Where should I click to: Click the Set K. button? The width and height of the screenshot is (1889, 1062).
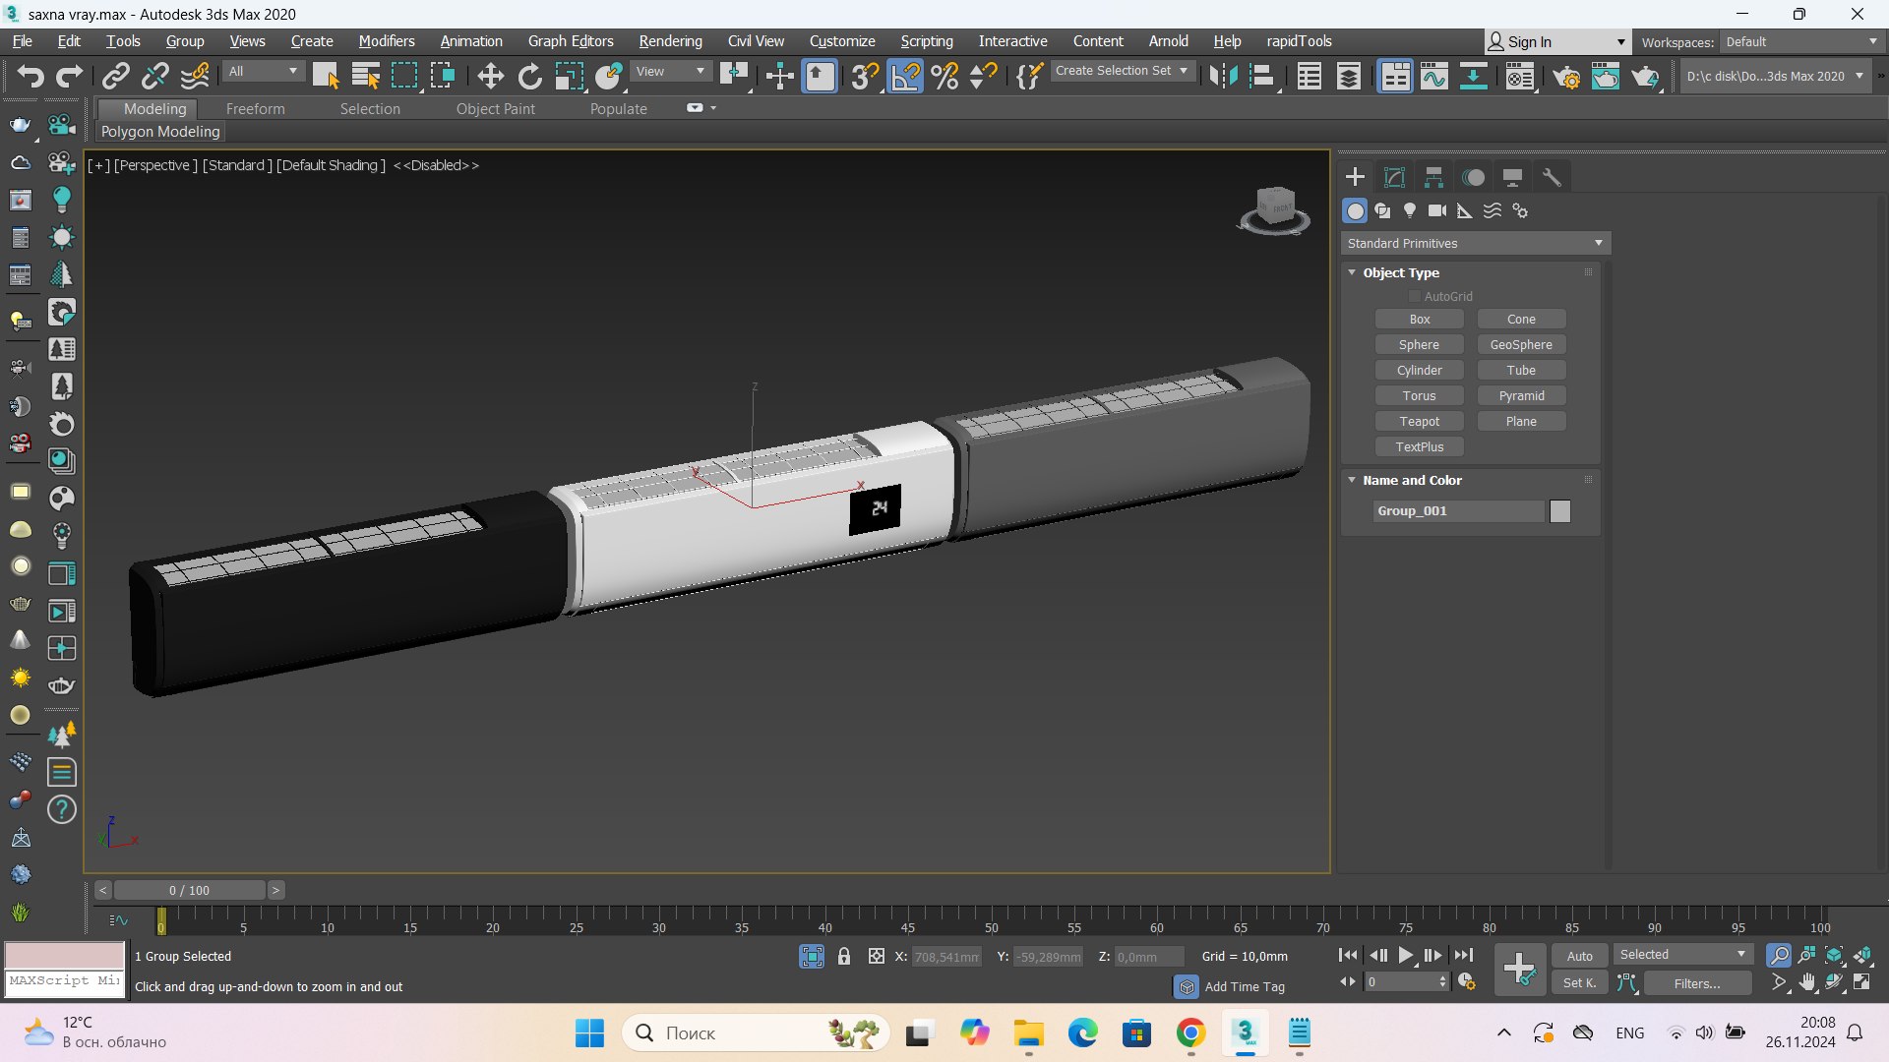1579,982
